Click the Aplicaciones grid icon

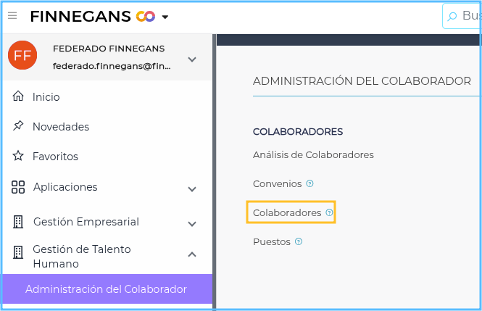coord(18,187)
